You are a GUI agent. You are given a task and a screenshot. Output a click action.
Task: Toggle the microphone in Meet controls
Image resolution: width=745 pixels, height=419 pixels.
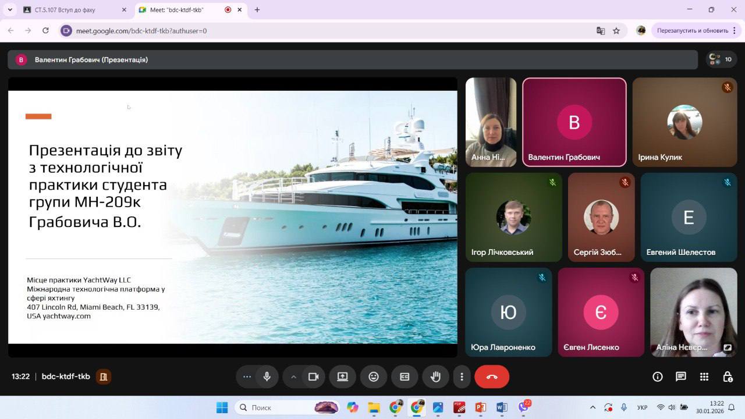click(x=267, y=377)
